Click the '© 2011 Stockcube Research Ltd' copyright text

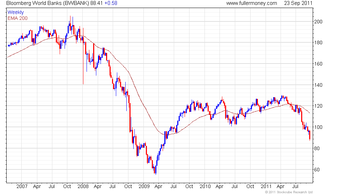pyautogui.click(x=289, y=192)
